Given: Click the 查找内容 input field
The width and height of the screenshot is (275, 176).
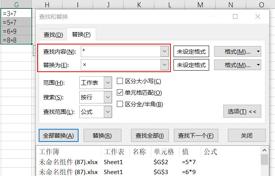Looking at the screenshot, I should click(x=121, y=51).
